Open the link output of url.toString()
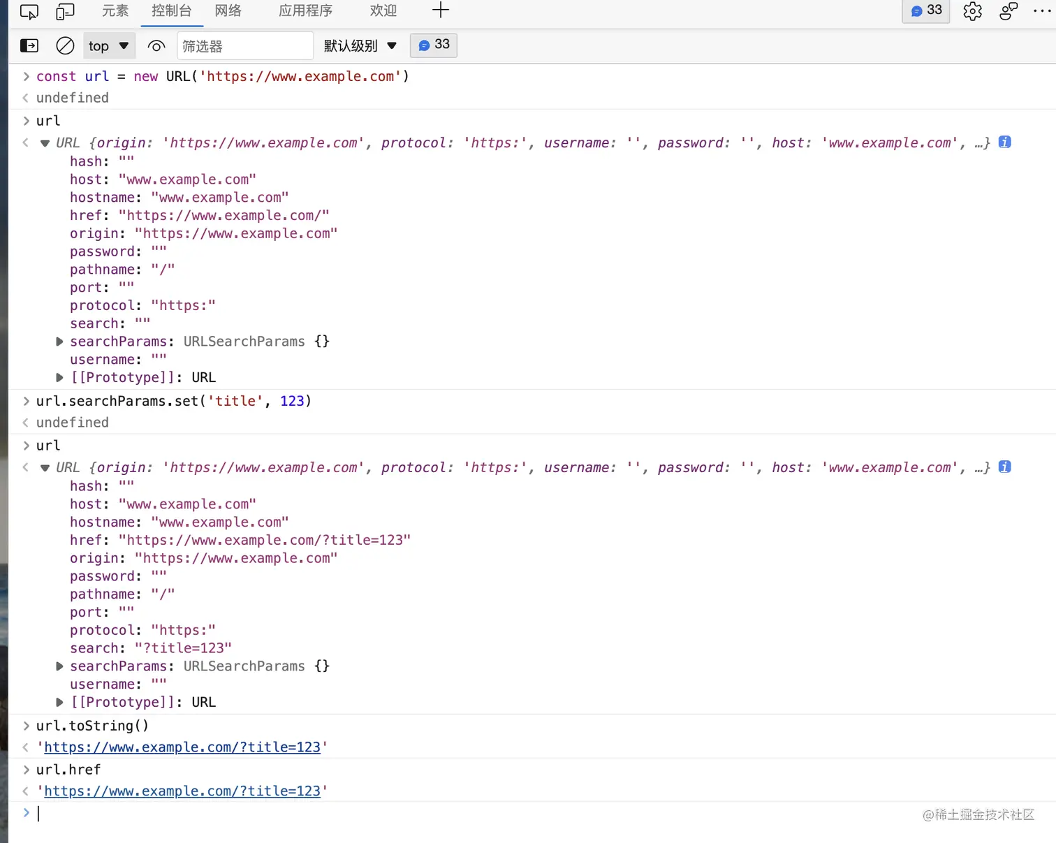This screenshot has height=843, width=1056. click(182, 747)
